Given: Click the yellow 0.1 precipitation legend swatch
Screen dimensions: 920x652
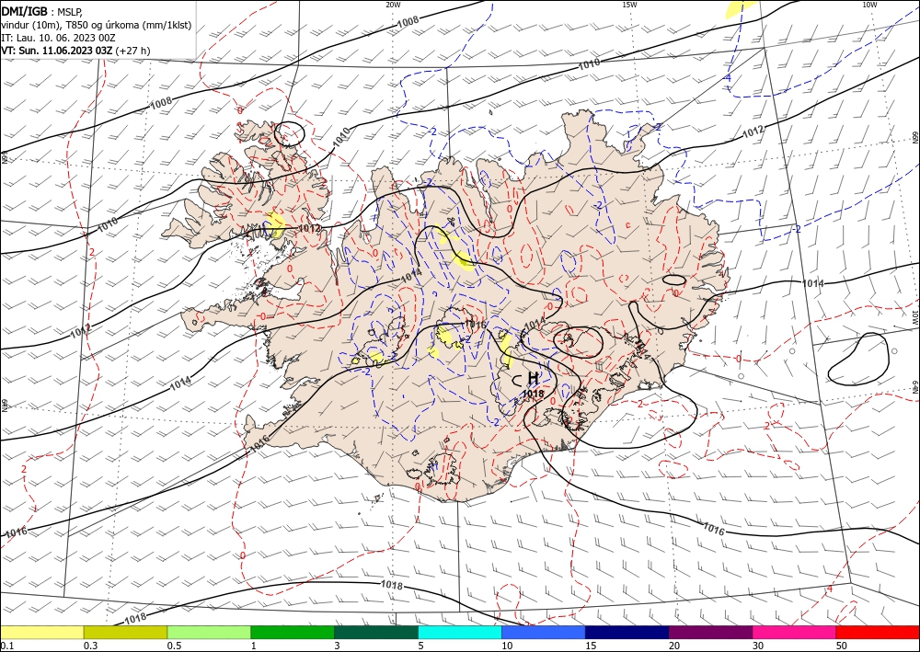Looking at the screenshot, I should [x=41, y=632].
